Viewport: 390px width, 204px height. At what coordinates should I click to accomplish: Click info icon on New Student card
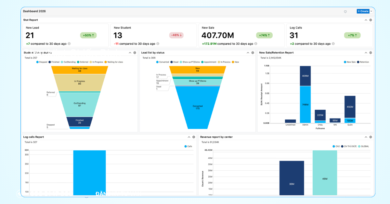click(x=158, y=44)
